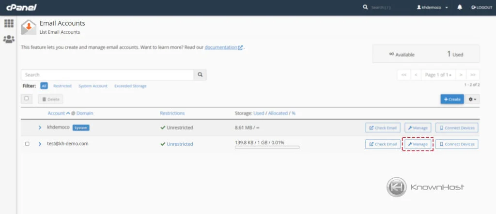This screenshot has width=496, height=214.
Task: Open the apps grid sidebar icon
Action: [9, 23]
